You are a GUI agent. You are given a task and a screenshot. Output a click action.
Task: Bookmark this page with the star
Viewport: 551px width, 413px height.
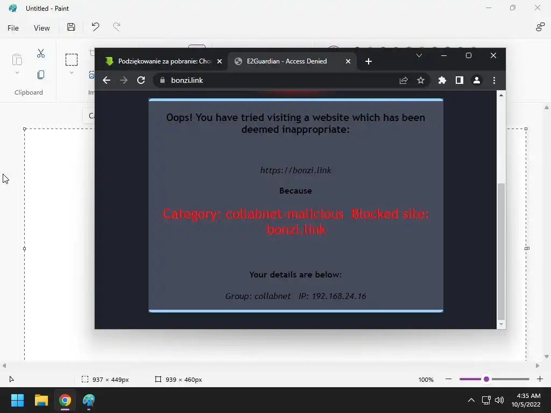point(421,81)
